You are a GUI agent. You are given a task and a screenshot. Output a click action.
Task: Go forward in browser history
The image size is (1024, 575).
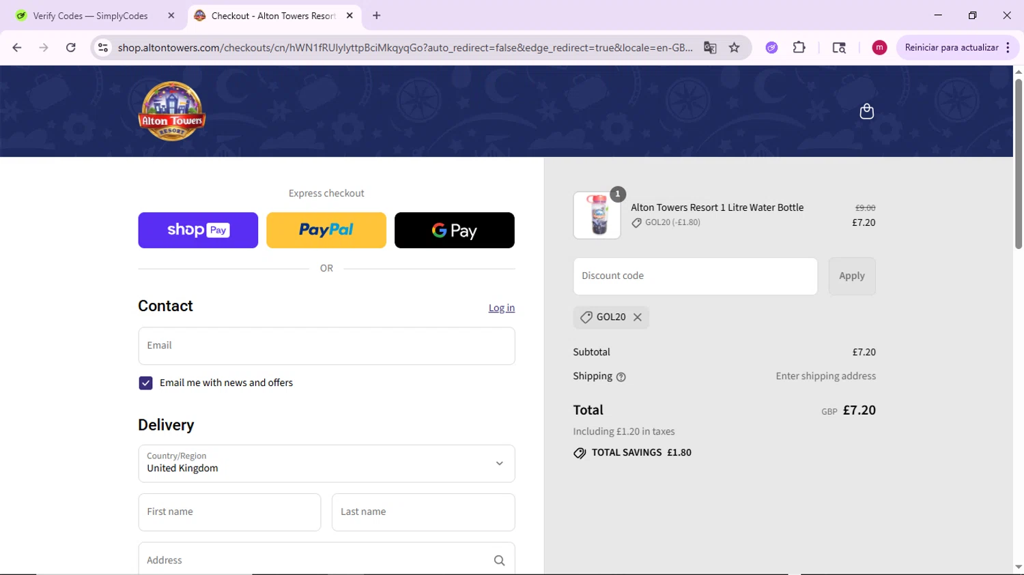[x=44, y=47]
